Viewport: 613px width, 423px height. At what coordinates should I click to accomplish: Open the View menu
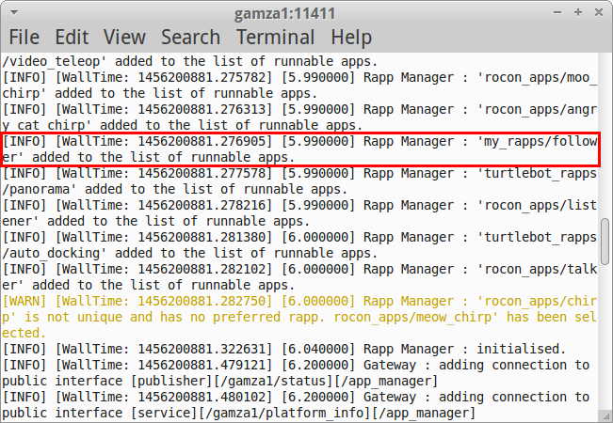[124, 38]
